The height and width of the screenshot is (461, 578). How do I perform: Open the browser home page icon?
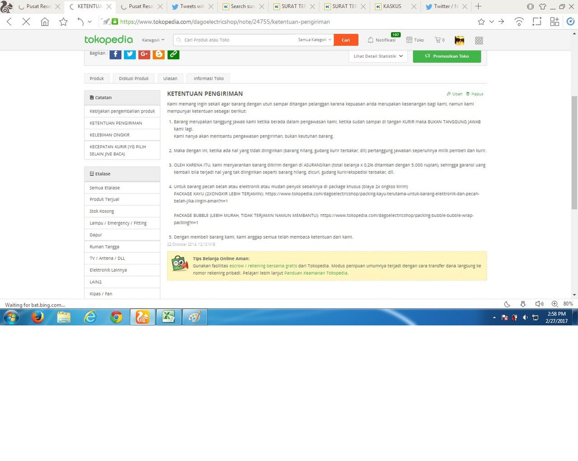pos(45,22)
